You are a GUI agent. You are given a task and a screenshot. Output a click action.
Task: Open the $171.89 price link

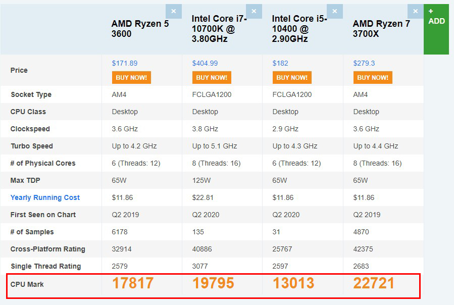click(125, 63)
